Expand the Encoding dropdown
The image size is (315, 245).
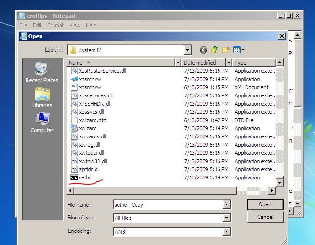coord(226,232)
